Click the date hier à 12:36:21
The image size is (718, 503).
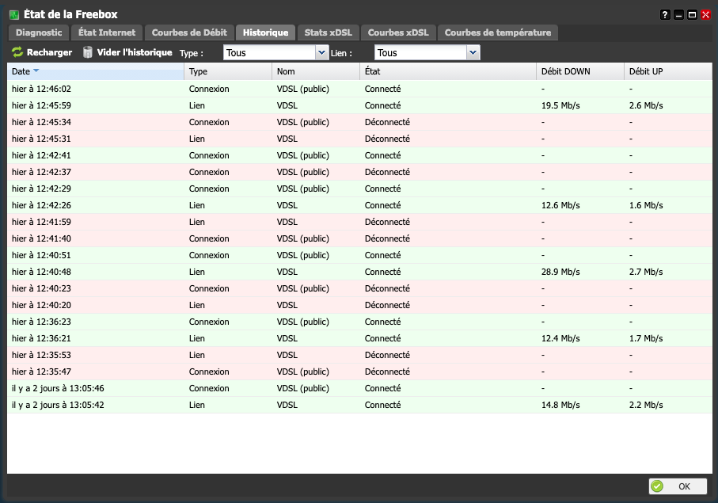tap(41, 338)
